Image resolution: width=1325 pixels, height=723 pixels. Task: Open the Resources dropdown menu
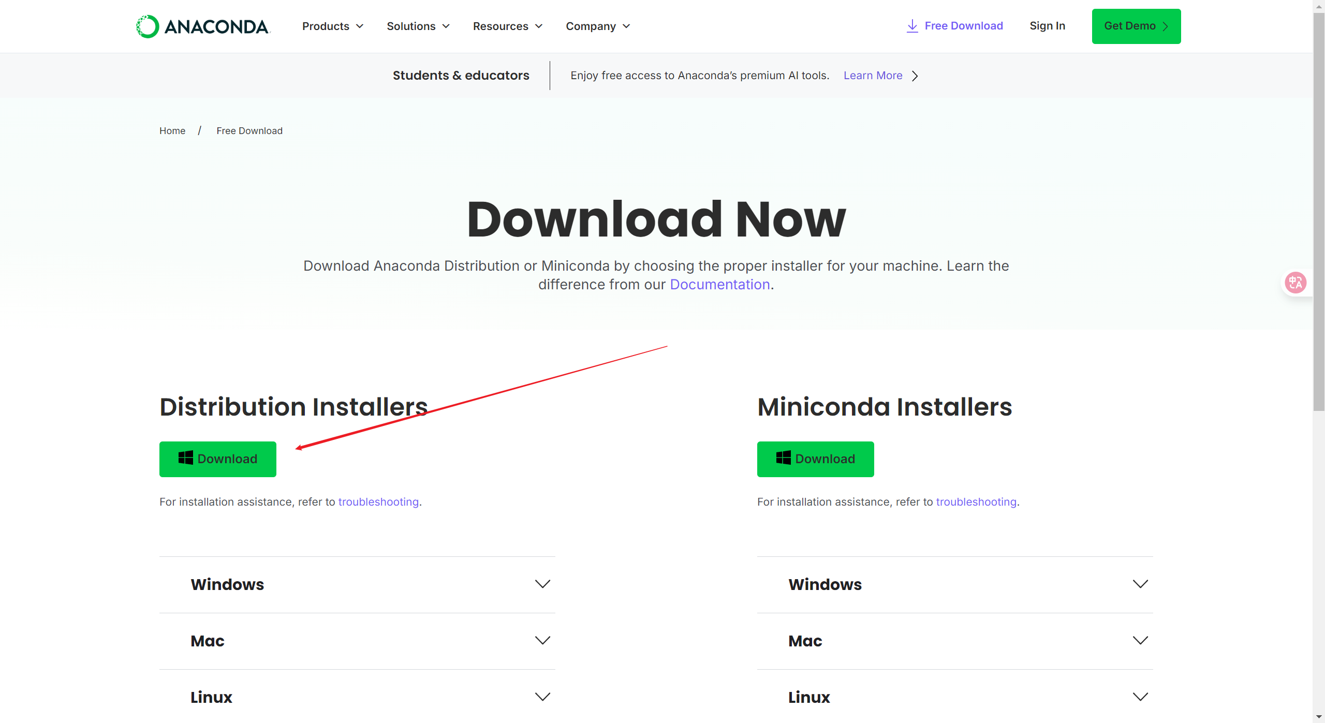507,26
